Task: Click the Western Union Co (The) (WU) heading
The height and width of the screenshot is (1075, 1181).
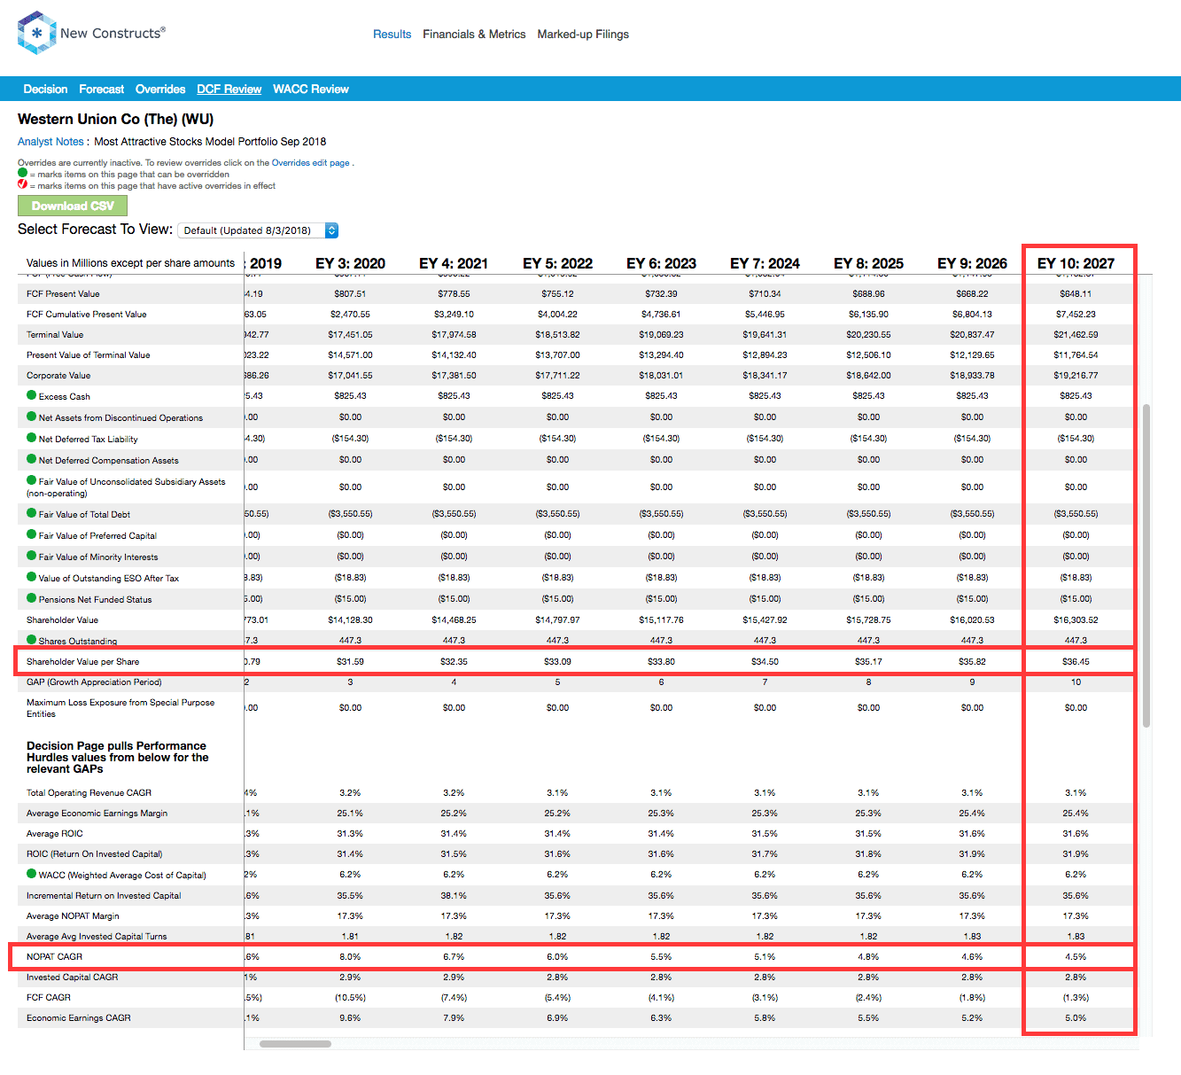Action: click(x=115, y=120)
